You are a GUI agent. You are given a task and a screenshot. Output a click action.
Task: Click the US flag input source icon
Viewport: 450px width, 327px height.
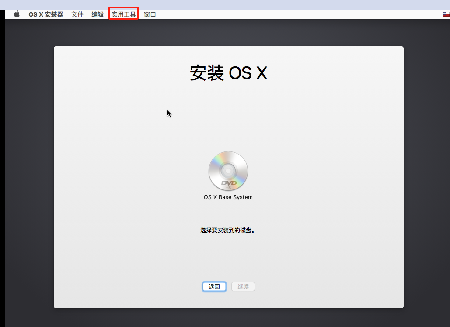[x=446, y=14]
